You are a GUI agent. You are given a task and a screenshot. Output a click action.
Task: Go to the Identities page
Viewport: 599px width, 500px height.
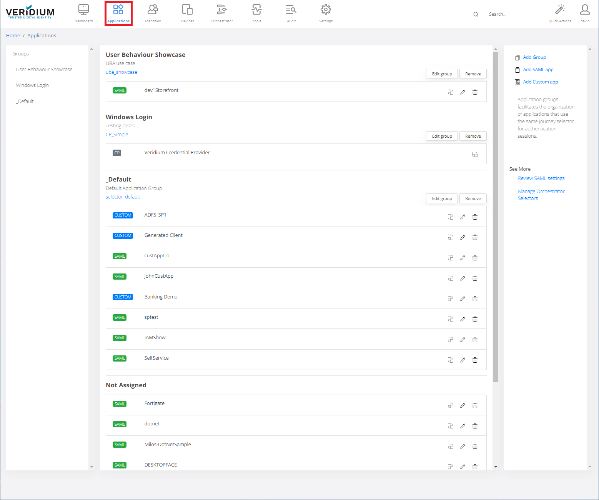153,13
